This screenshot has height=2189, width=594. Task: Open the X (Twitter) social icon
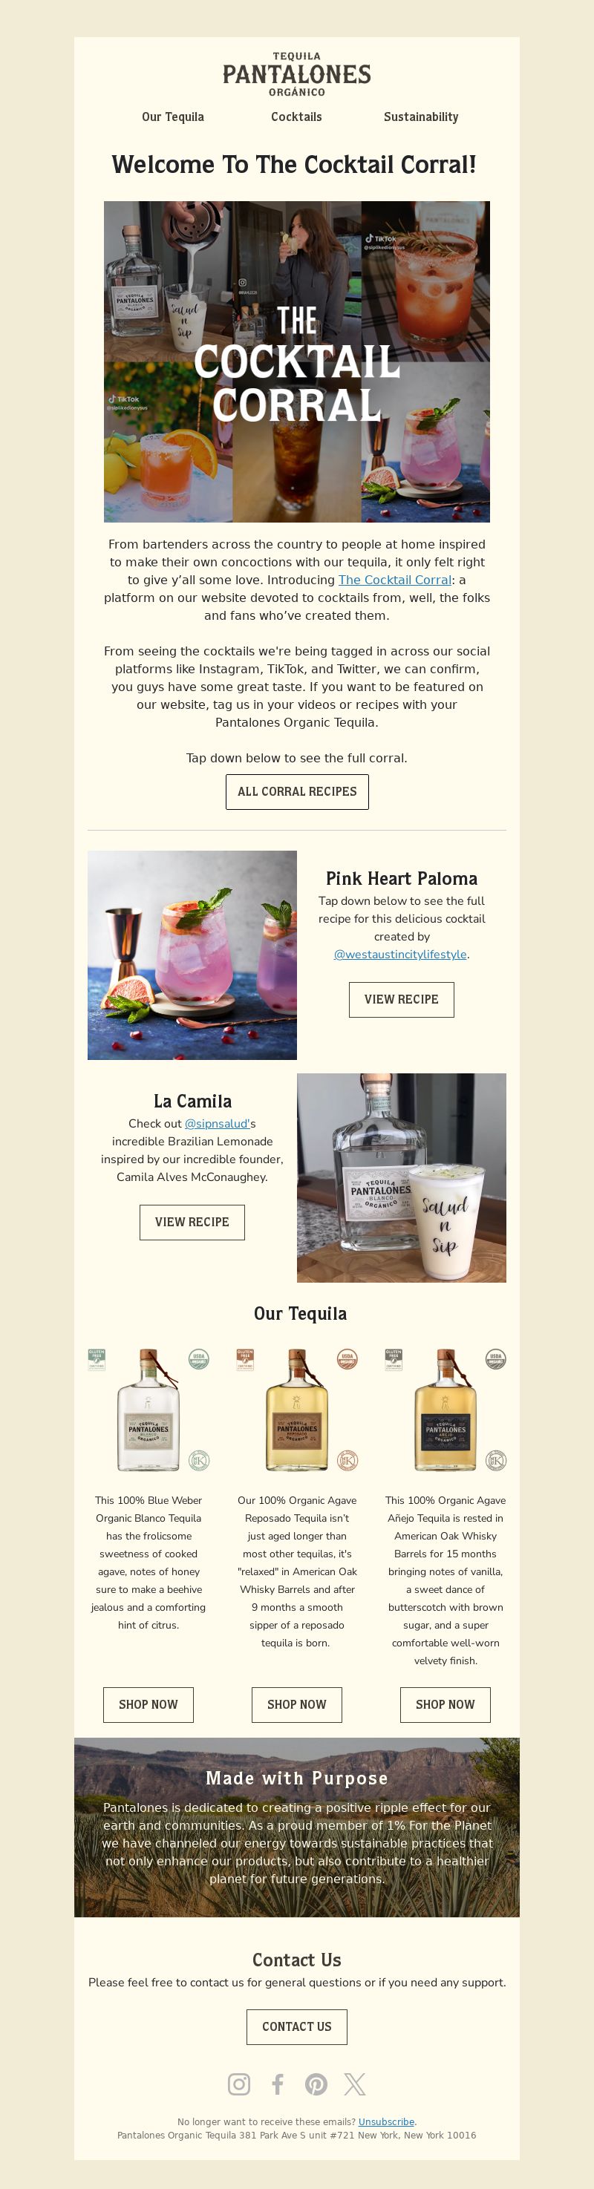pyautogui.click(x=354, y=2084)
